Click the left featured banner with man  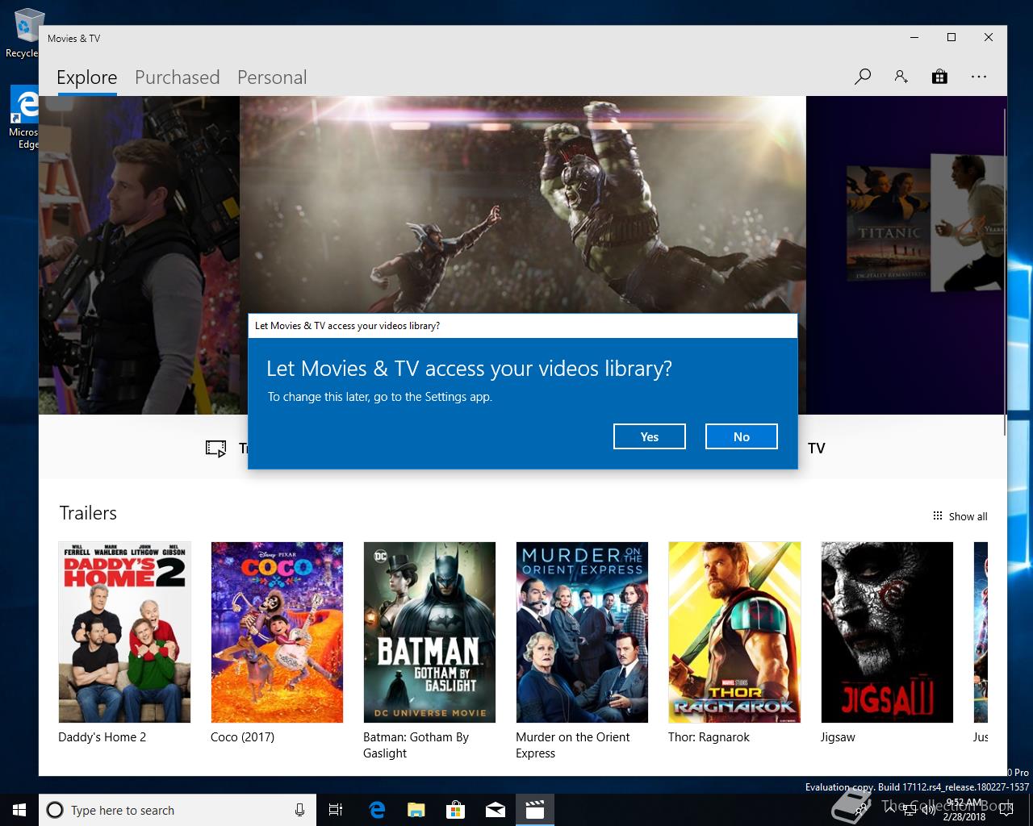click(x=139, y=255)
